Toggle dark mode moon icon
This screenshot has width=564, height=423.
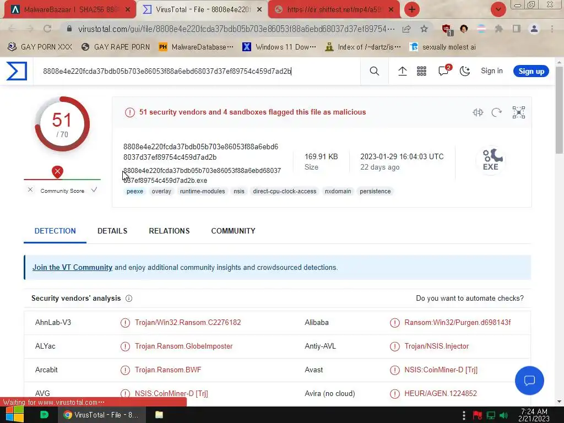coord(465,71)
